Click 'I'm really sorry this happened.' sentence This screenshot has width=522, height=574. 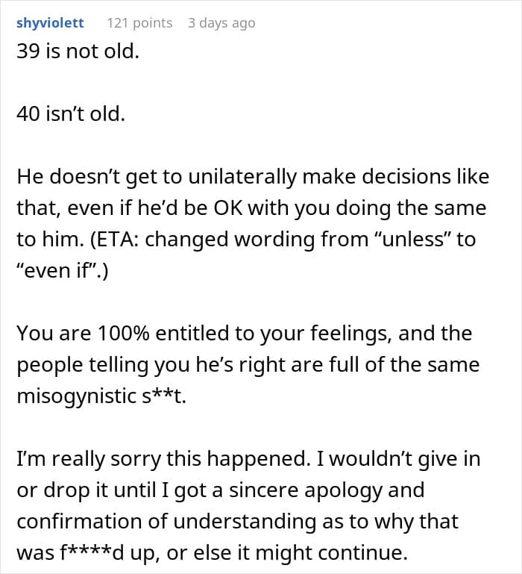click(x=163, y=459)
